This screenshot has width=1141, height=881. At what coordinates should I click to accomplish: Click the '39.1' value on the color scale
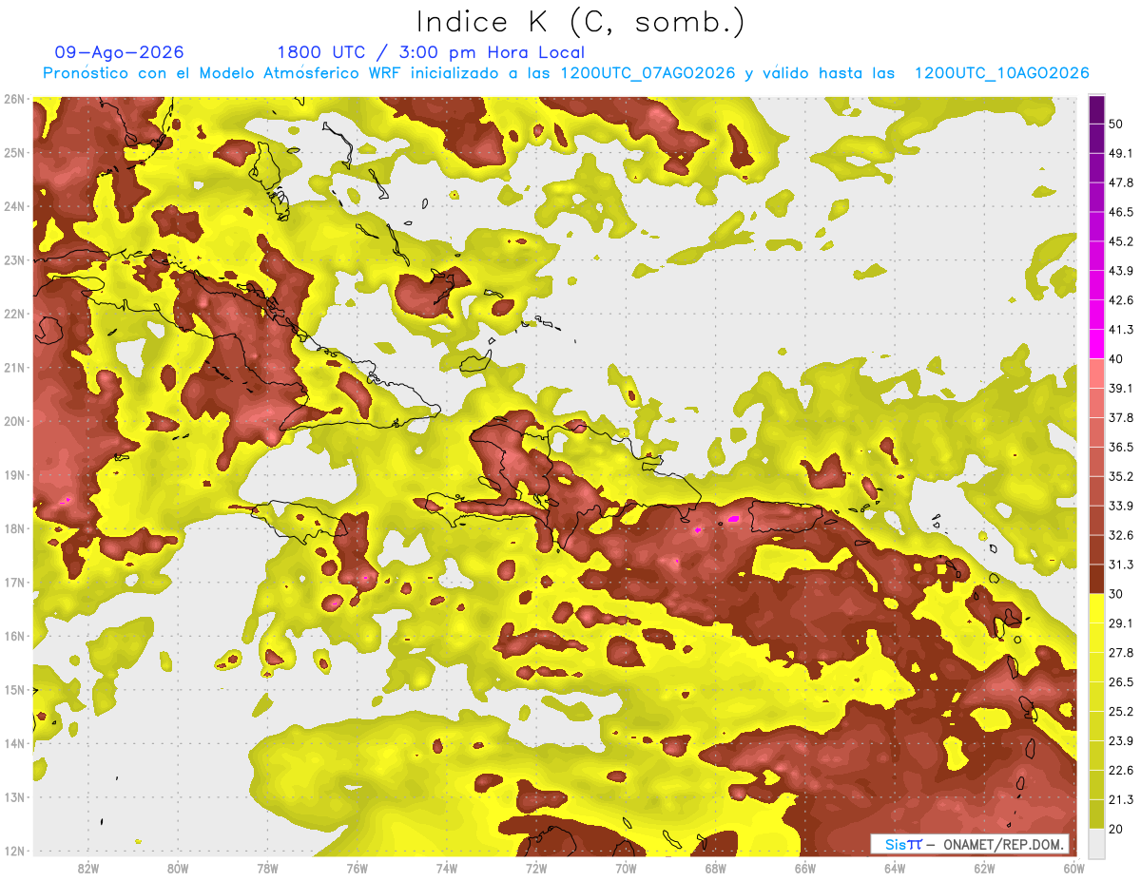click(1121, 389)
